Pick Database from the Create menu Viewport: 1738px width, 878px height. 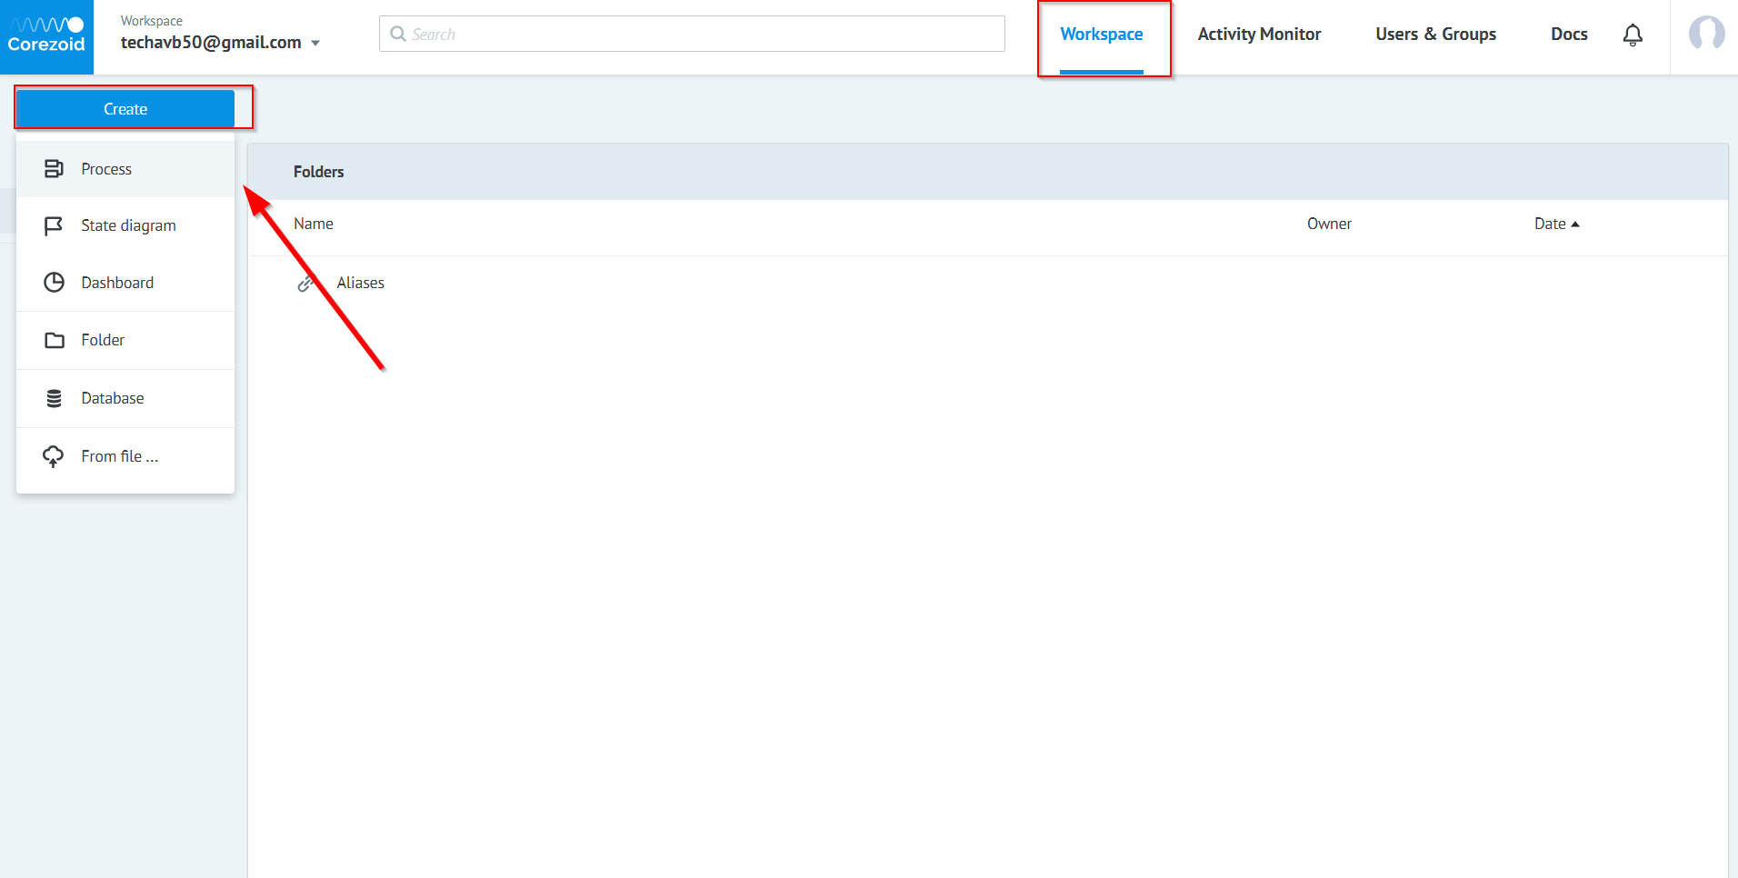tap(125, 398)
